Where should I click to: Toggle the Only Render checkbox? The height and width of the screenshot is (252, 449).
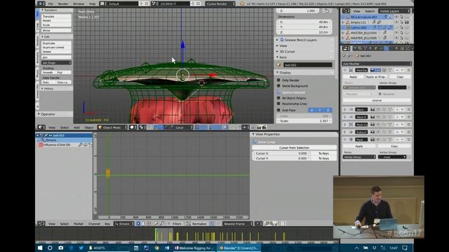pyautogui.click(x=279, y=80)
